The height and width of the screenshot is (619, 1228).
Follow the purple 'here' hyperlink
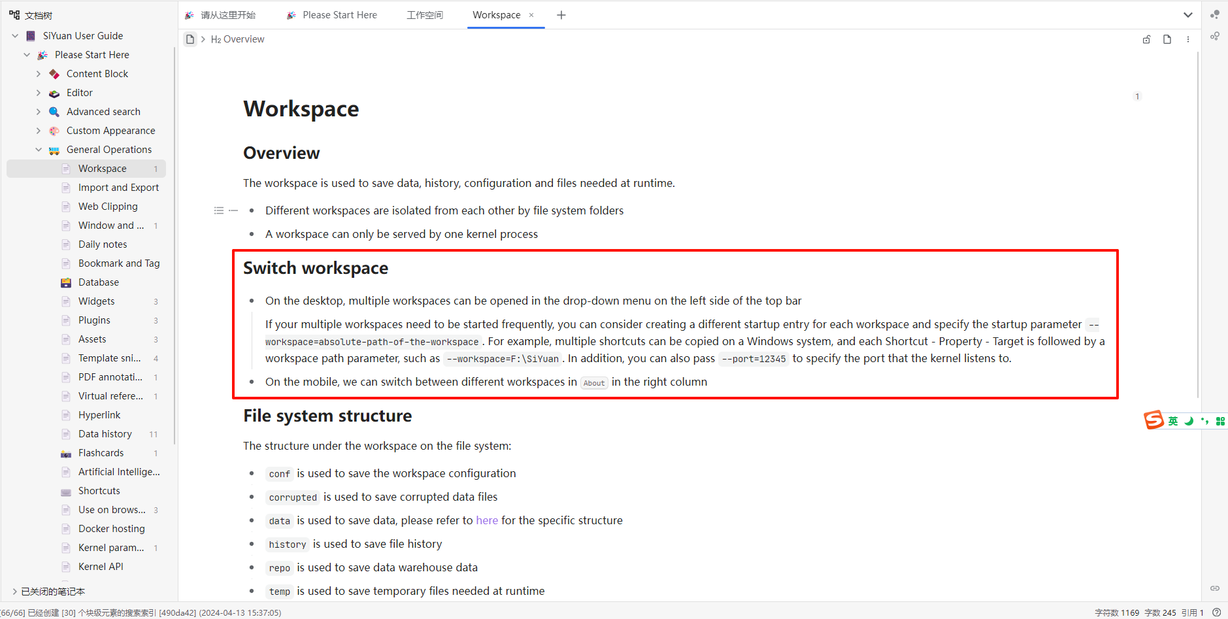pos(487,520)
